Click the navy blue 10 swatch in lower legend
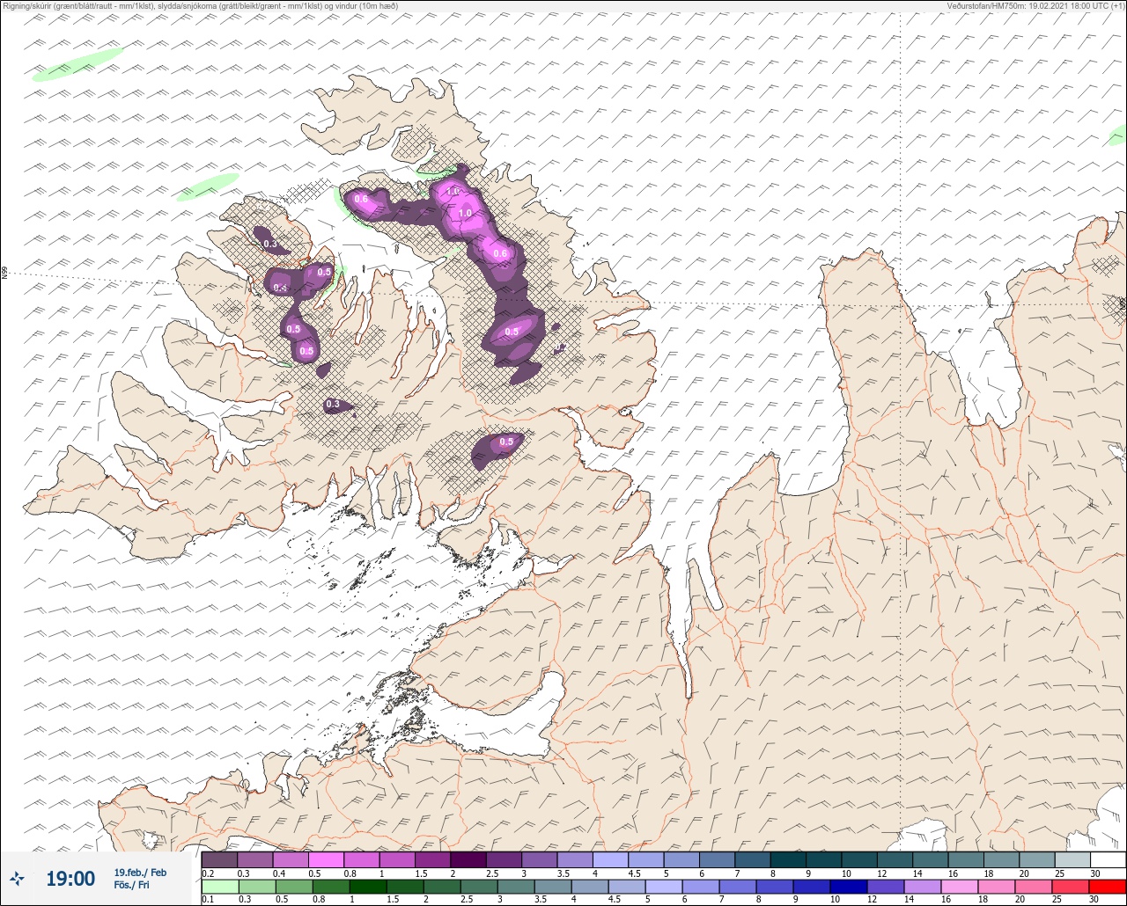Screen dimensions: 1127x906 [849, 887]
